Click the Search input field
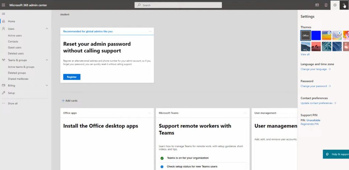 [178, 5]
